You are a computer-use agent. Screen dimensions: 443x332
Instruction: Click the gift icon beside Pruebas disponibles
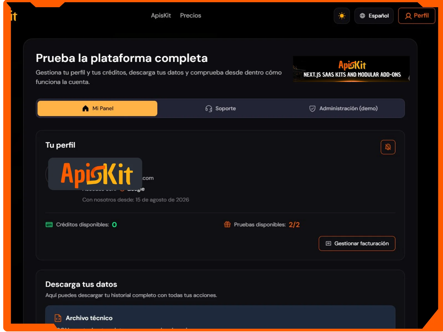(227, 224)
